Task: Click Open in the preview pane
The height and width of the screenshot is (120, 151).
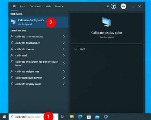Action: tap(82, 49)
